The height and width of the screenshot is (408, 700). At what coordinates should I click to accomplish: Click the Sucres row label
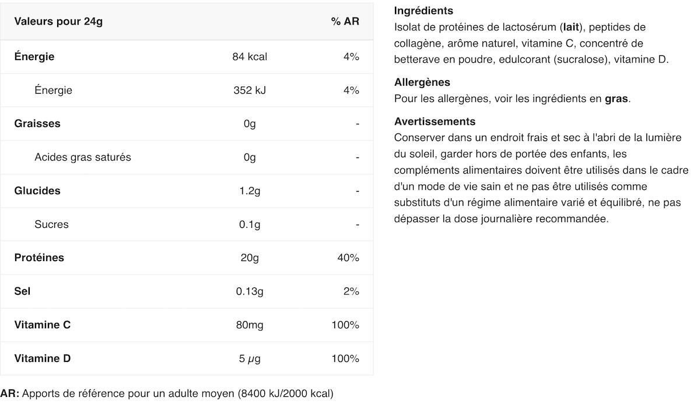[x=51, y=224]
